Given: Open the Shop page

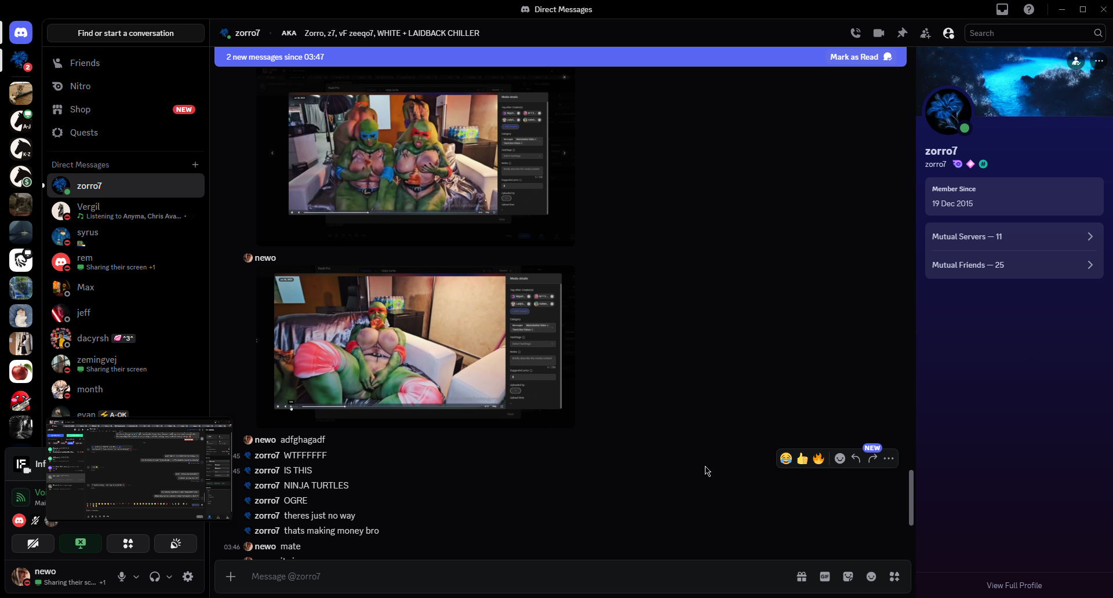Looking at the screenshot, I should pos(126,110).
